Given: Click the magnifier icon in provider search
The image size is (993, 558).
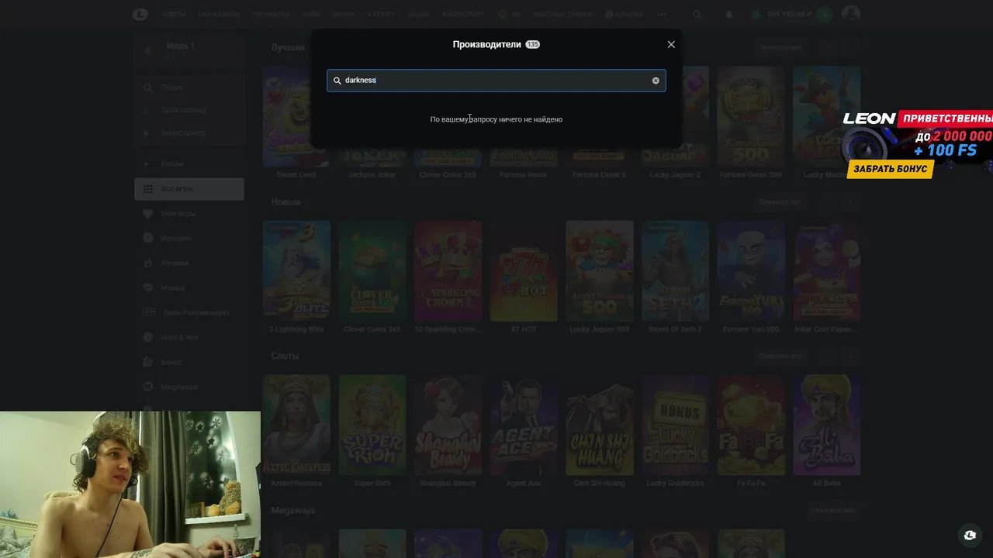Looking at the screenshot, I should 337,81.
